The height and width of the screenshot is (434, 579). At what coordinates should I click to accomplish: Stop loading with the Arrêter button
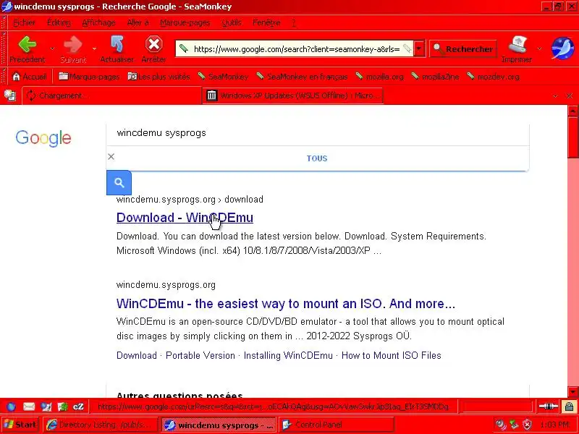pos(153,49)
